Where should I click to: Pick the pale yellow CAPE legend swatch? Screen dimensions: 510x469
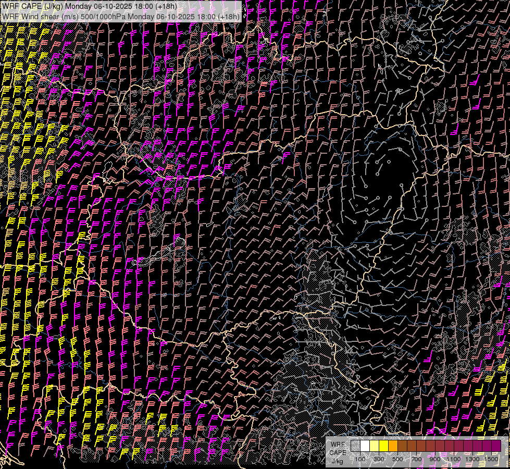pos(374,446)
